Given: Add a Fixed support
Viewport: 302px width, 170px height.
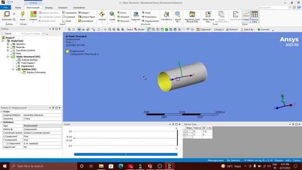Looking at the screenshot, I should tap(146, 13).
